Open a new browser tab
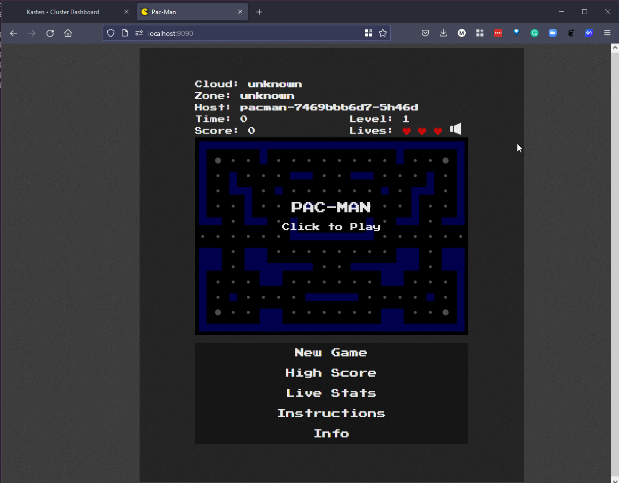 pos(259,12)
